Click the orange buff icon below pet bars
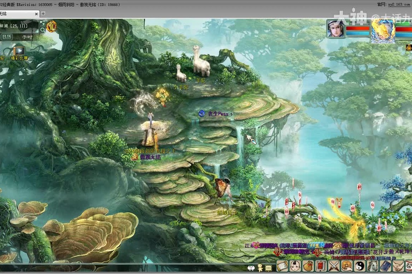The width and height of the screenshot is (412, 274). (409, 47)
